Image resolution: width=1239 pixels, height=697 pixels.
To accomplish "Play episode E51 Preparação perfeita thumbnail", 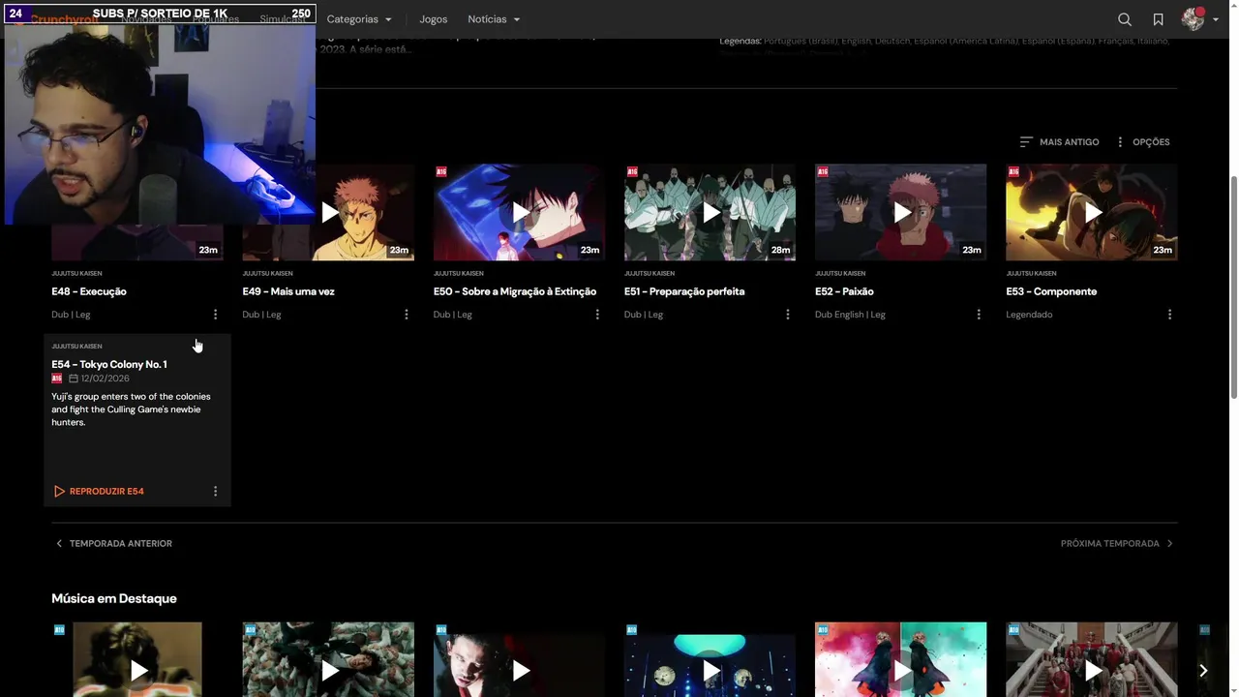I will pos(710,212).
